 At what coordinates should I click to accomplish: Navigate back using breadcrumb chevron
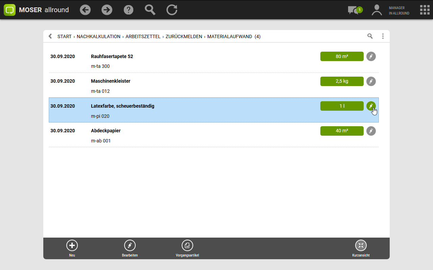click(x=50, y=36)
